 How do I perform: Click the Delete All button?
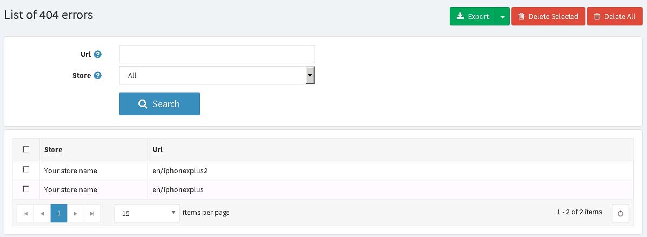[615, 17]
